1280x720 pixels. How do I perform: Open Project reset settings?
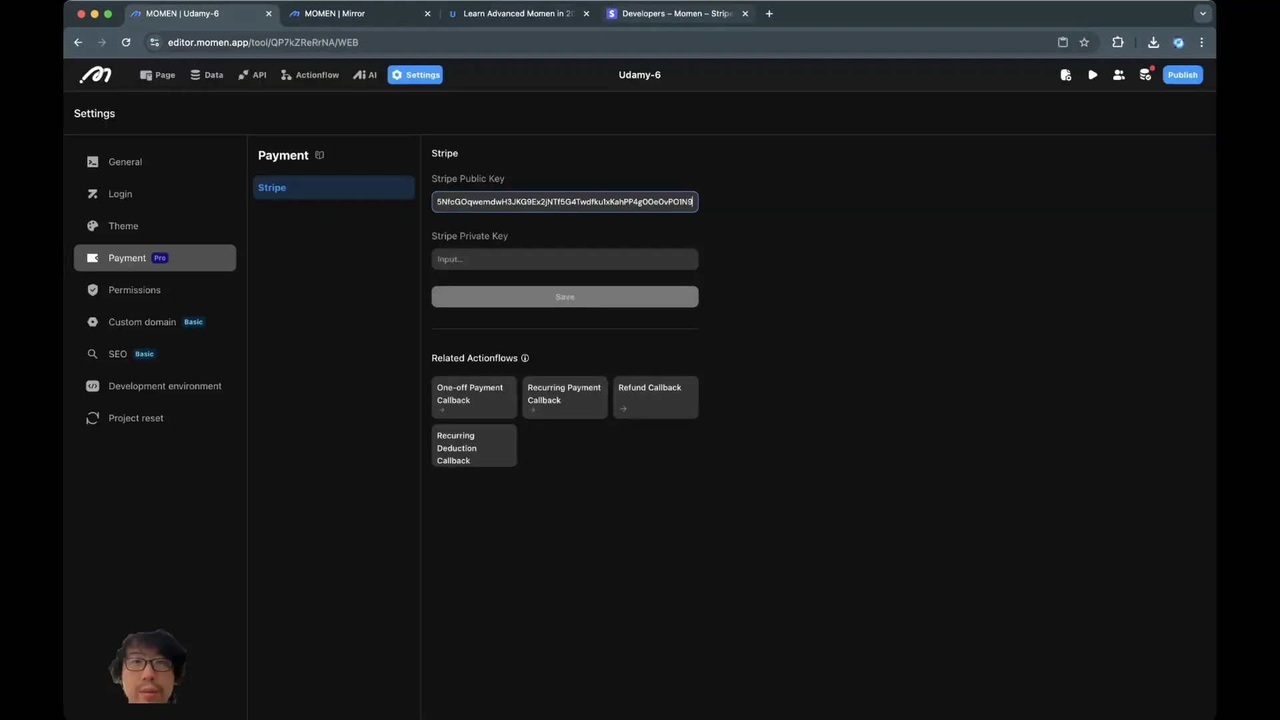tap(155, 418)
